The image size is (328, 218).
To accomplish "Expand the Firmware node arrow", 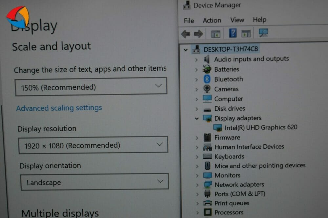I will (197, 138).
